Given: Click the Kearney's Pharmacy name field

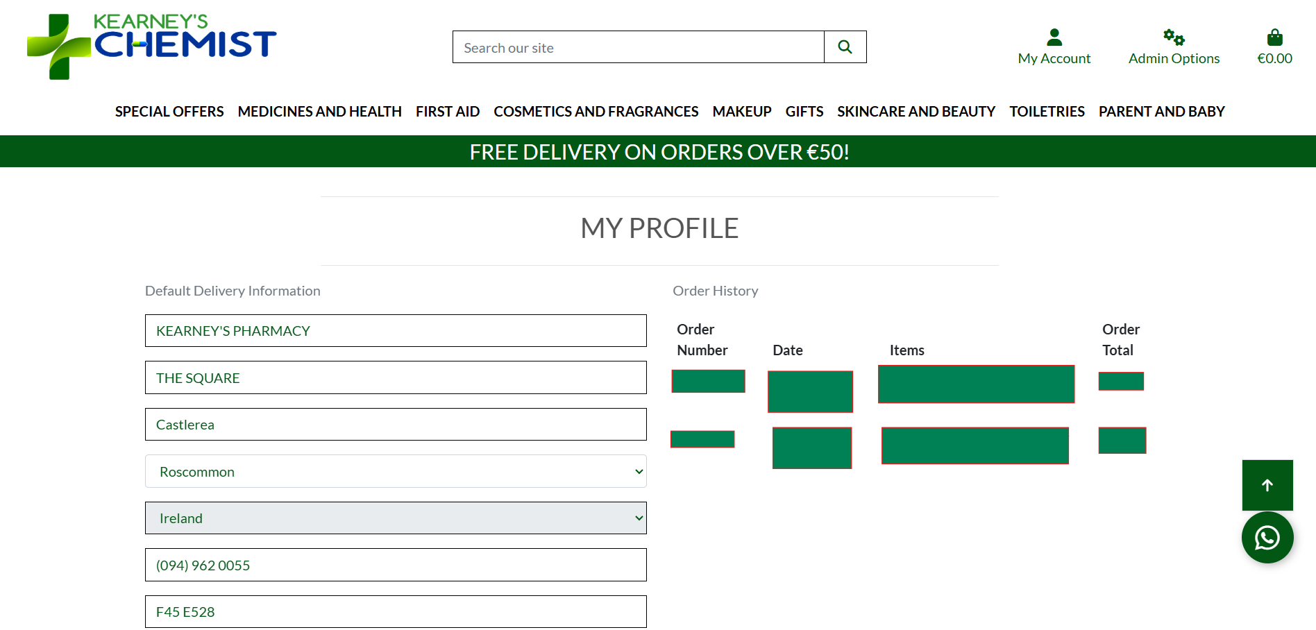Looking at the screenshot, I should [396, 331].
